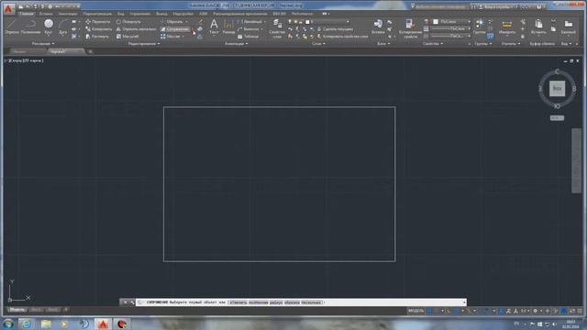Image resolution: width=587 pixels, height=330 pixels.
Task: Click the Группа group tool
Action: [479, 27]
